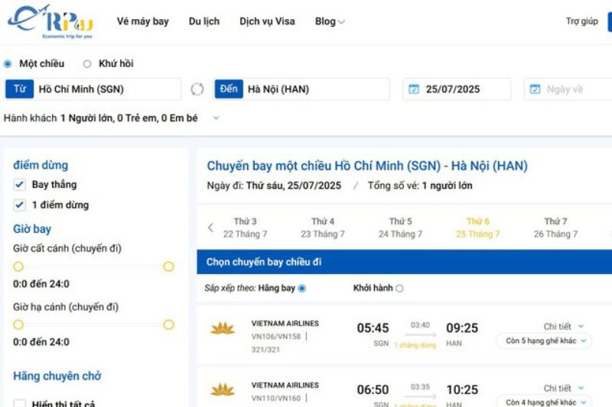Select the Thứ 5 24 Tháng 7 date tab
The width and height of the screenshot is (612, 407).
click(400, 228)
